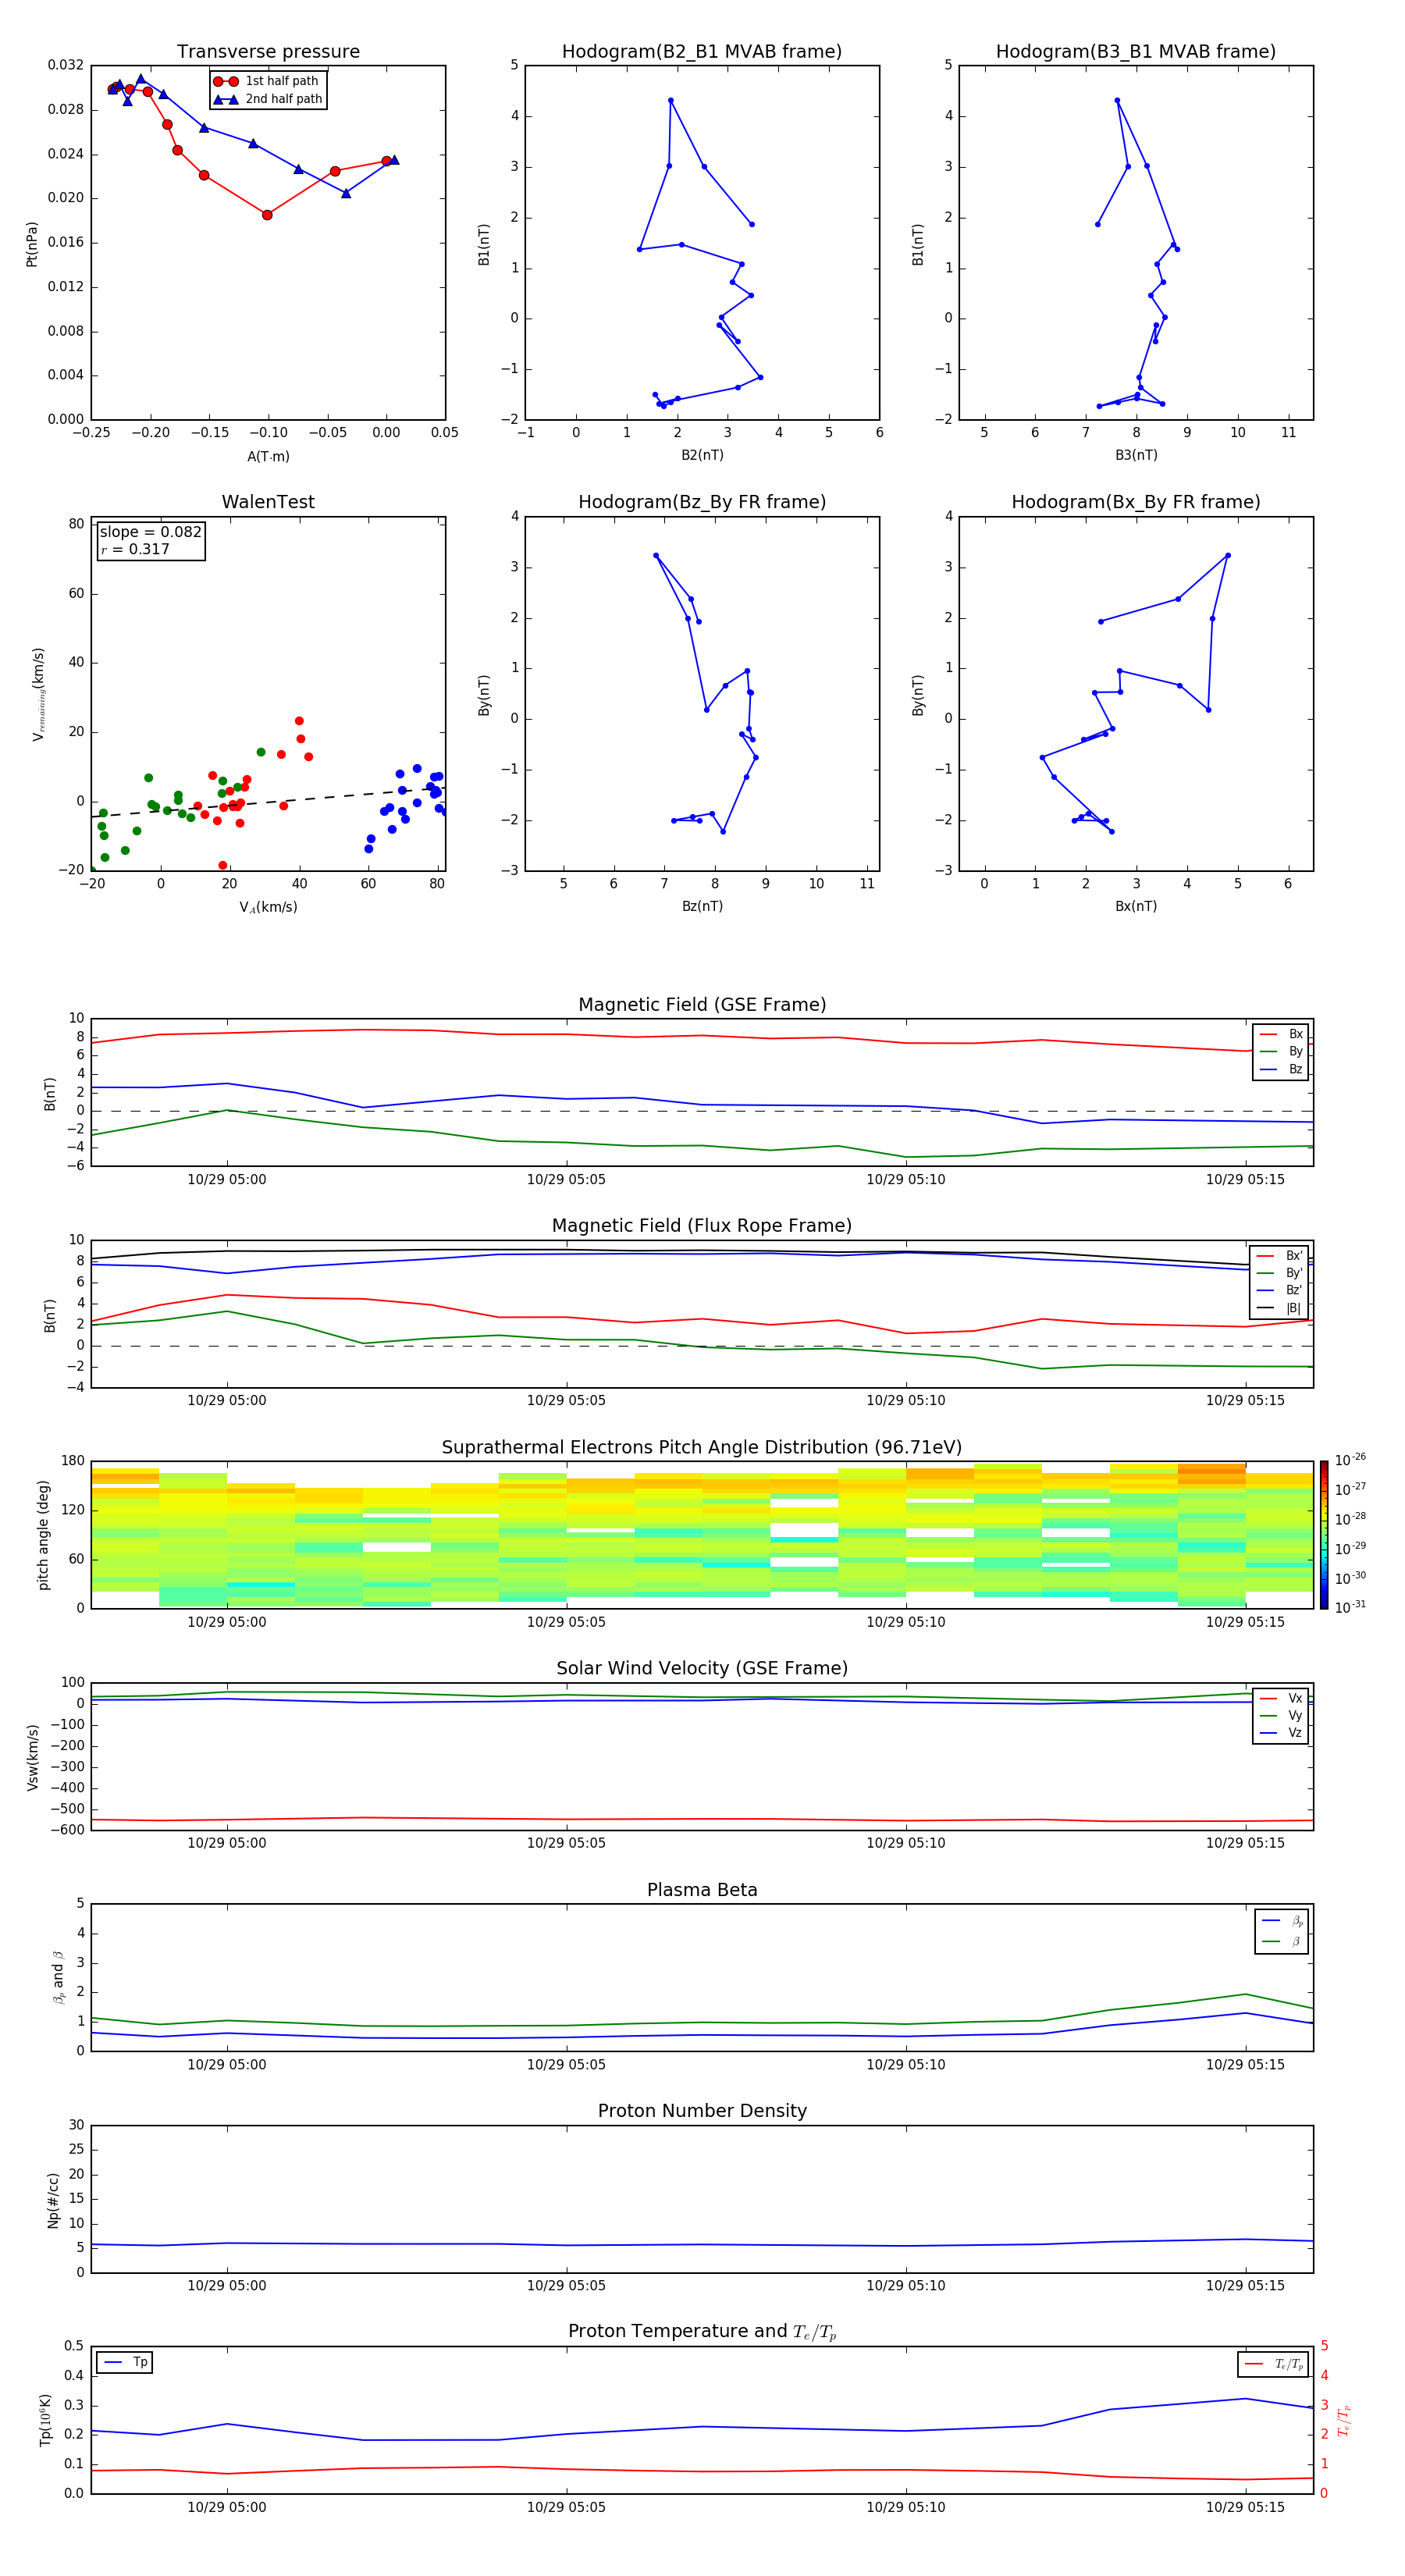Select the Bx' entry in the flux rope legend

(x=1280, y=1256)
